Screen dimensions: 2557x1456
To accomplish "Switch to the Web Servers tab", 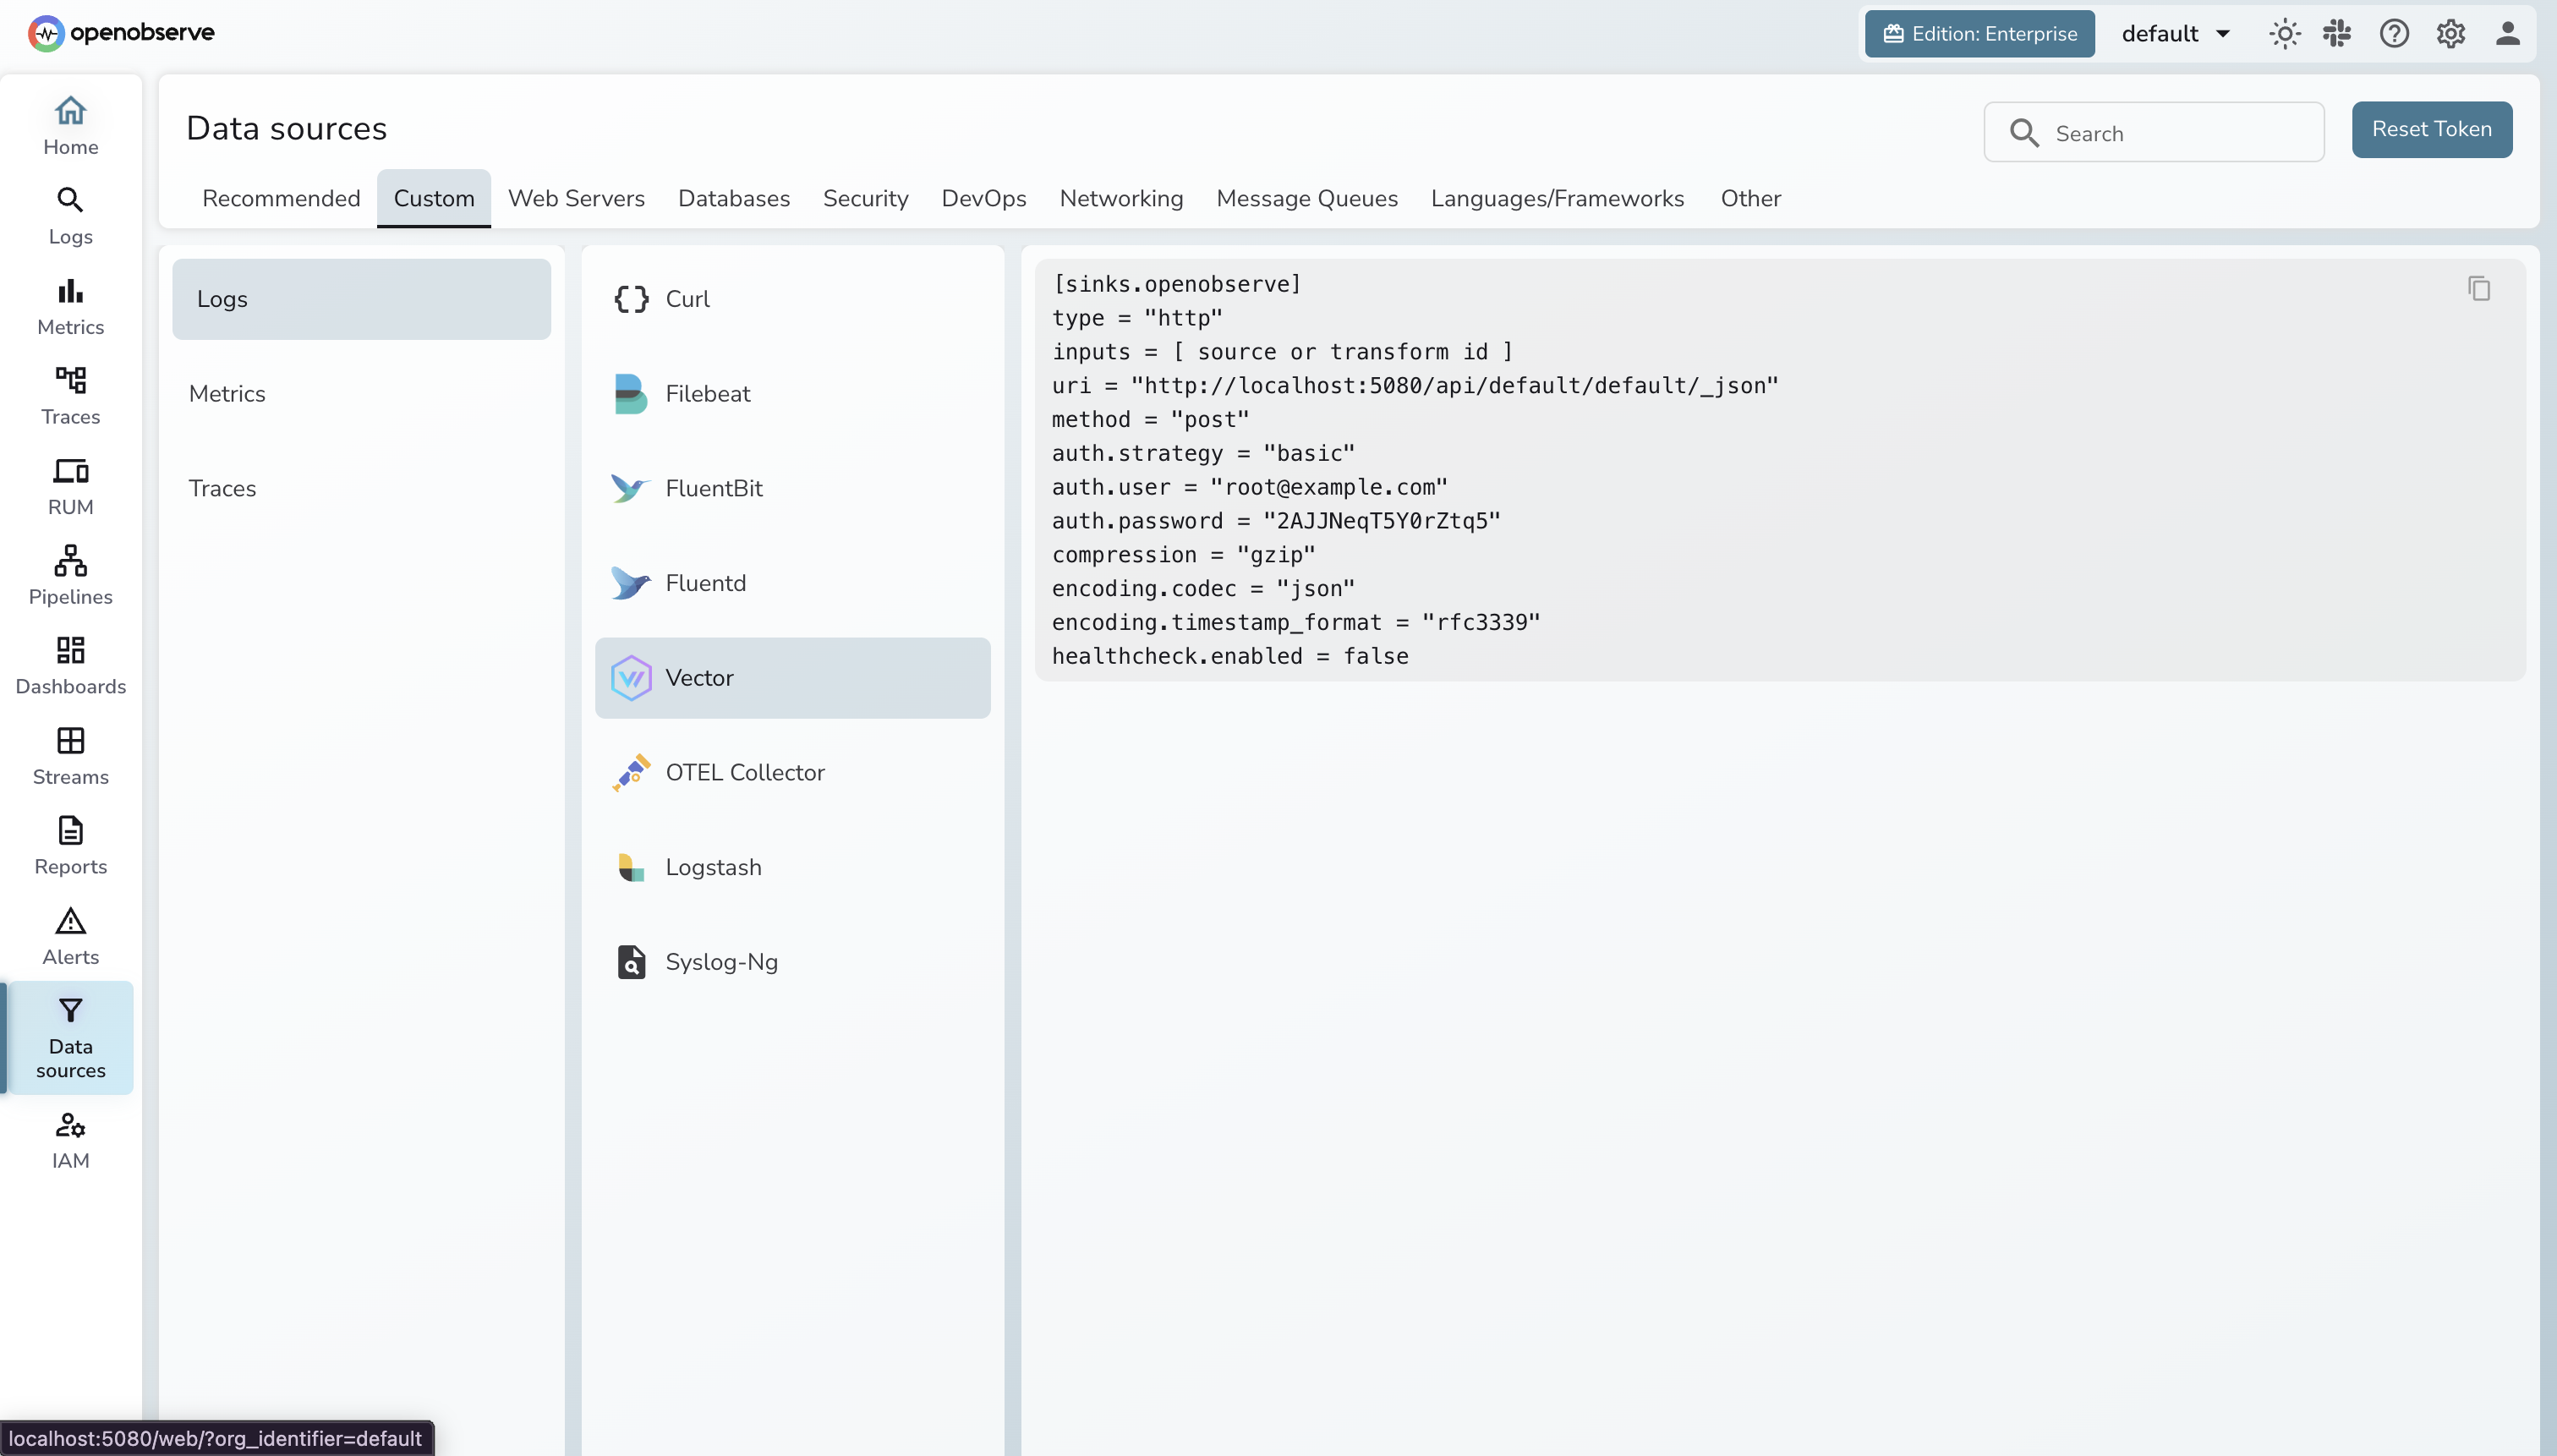I will (577, 198).
